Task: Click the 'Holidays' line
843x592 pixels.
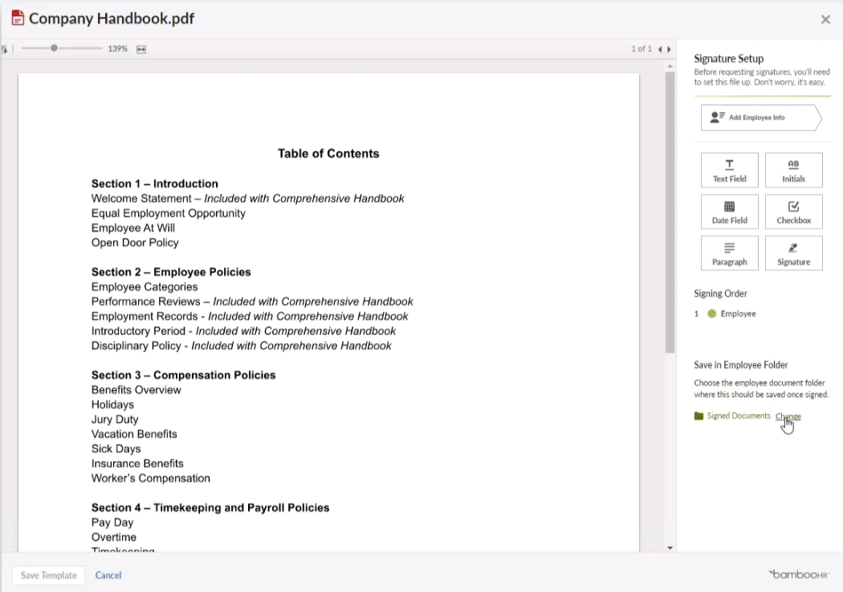Action: 112,405
